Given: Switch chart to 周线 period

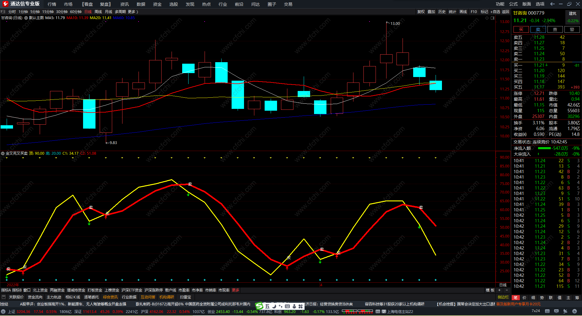Looking at the screenshot, I should [98, 12].
